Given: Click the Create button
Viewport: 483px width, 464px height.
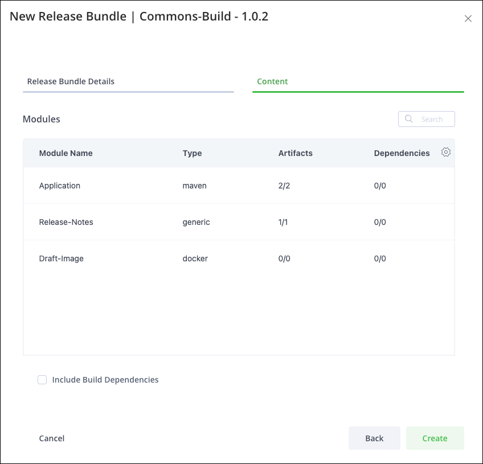Looking at the screenshot, I should pyautogui.click(x=435, y=438).
